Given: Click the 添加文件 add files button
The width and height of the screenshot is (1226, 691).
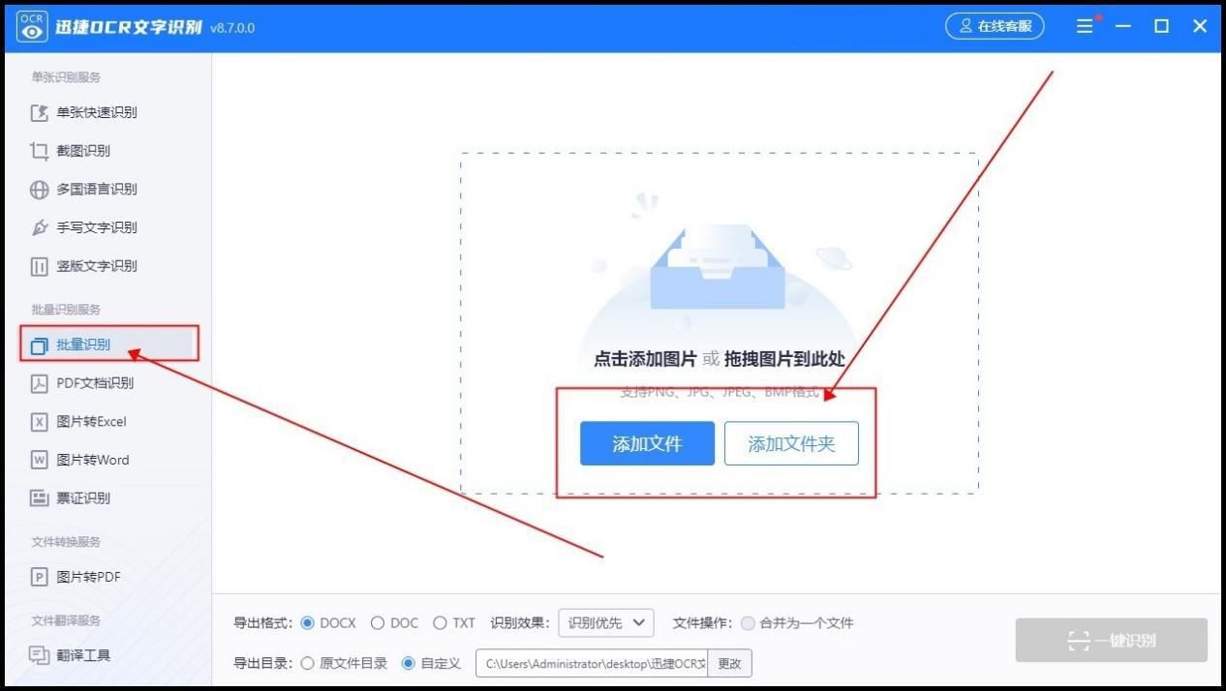Looking at the screenshot, I should pyautogui.click(x=647, y=443).
